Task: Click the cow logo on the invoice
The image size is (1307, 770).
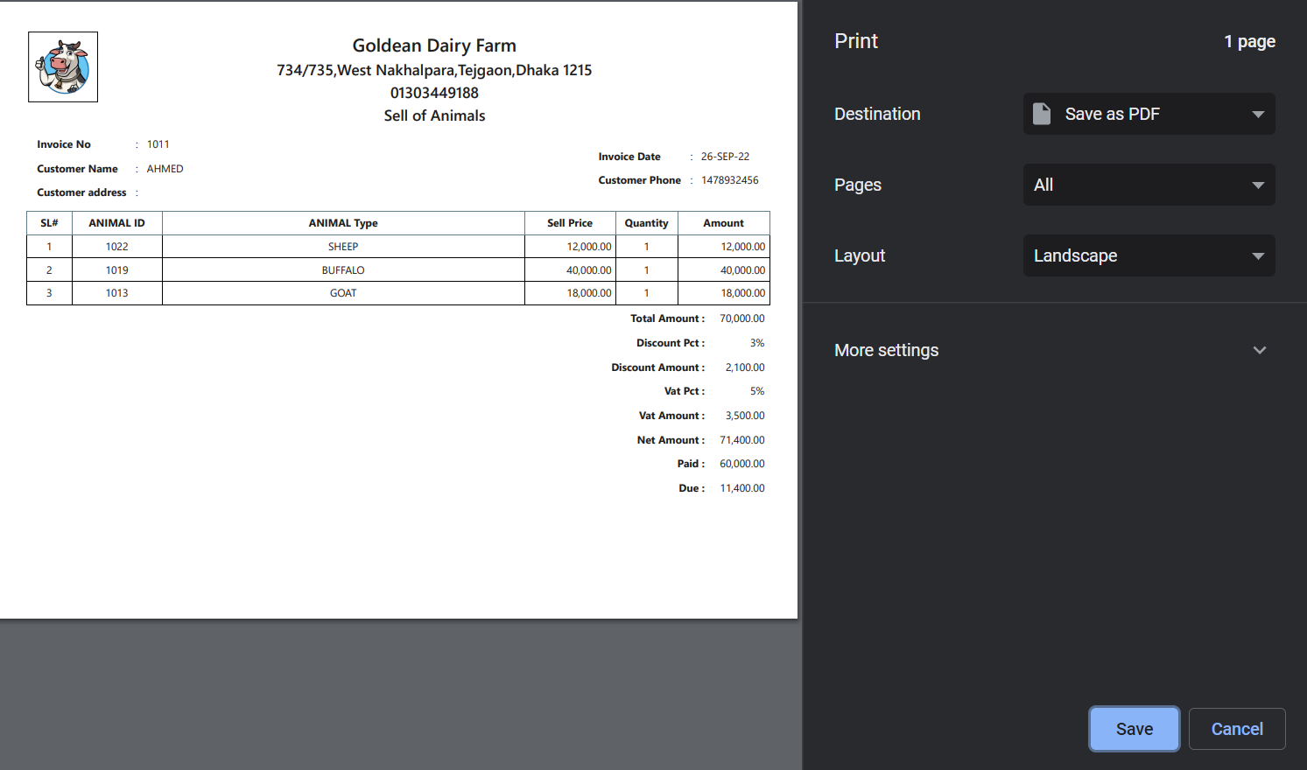Action: click(x=63, y=67)
